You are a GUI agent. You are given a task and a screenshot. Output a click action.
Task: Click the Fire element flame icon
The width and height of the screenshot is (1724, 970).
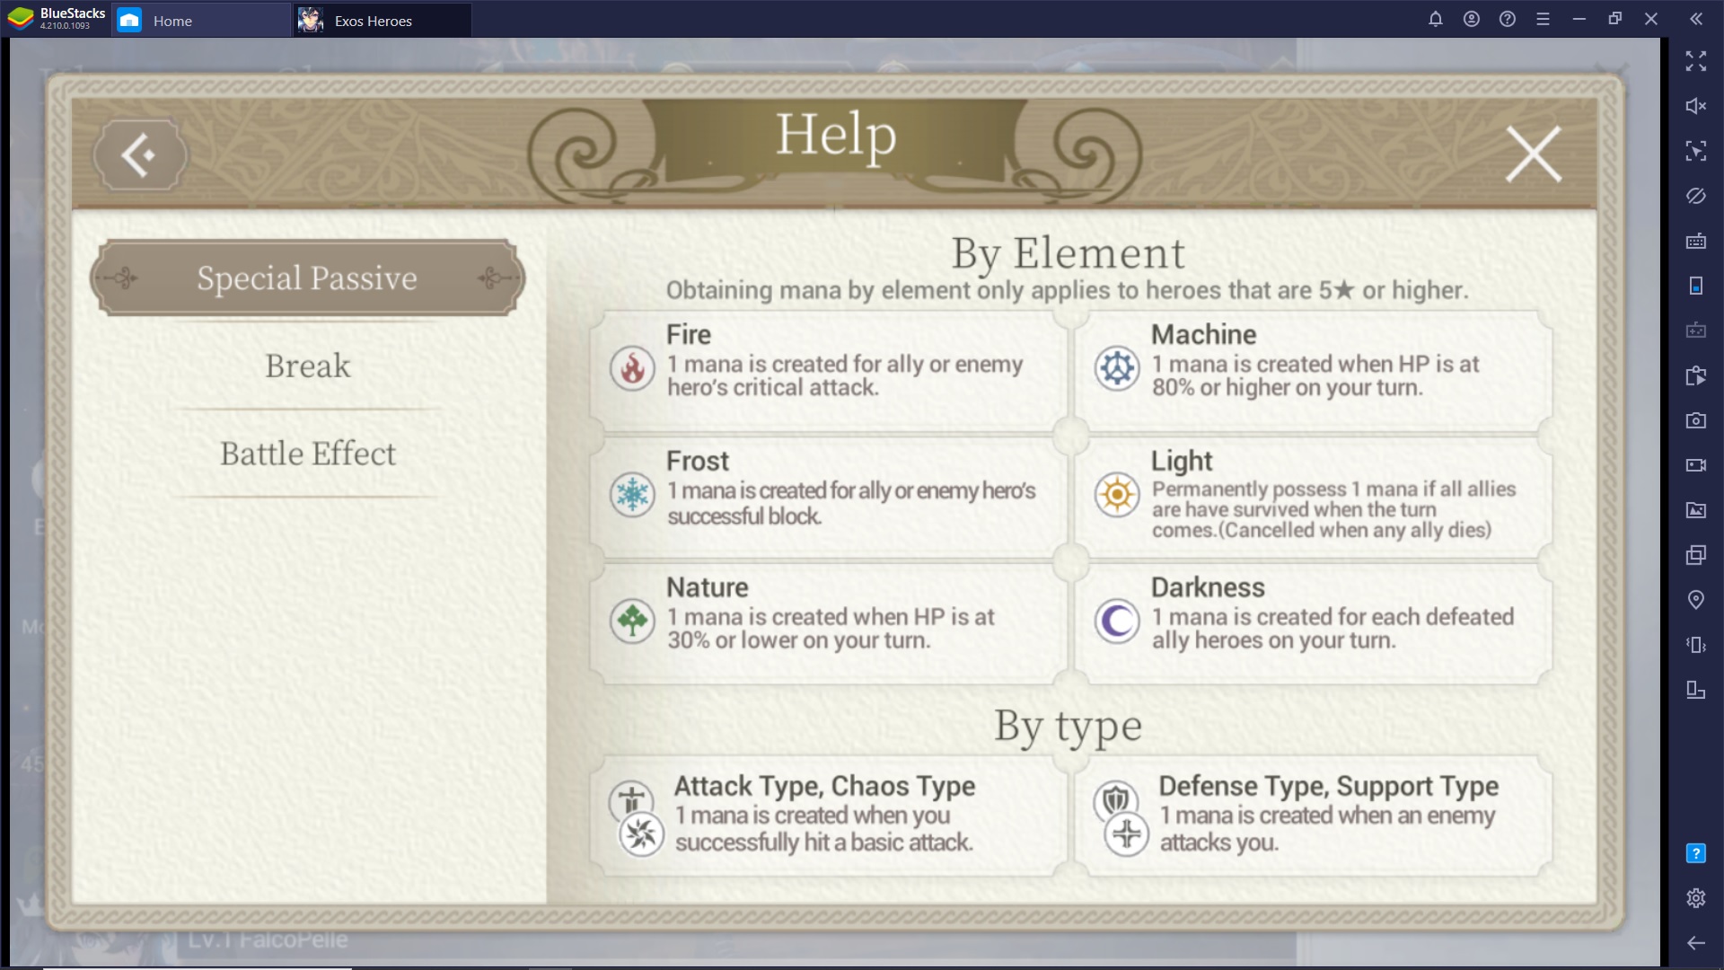click(x=632, y=368)
